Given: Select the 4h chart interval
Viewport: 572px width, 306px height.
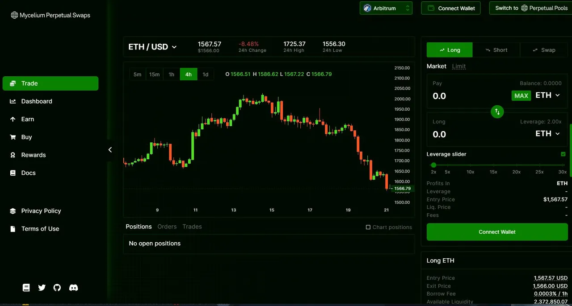Looking at the screenshot, I should 189,74.
